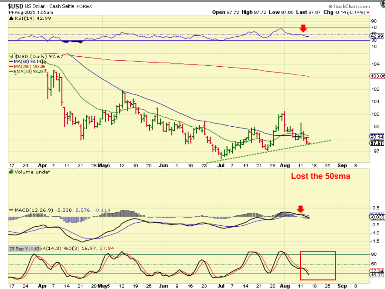Click the '$USD (Daily) 97.67' legend entry
Viewport: 385px width, 289px height.
pyautogui.click(x=39, y=56)
